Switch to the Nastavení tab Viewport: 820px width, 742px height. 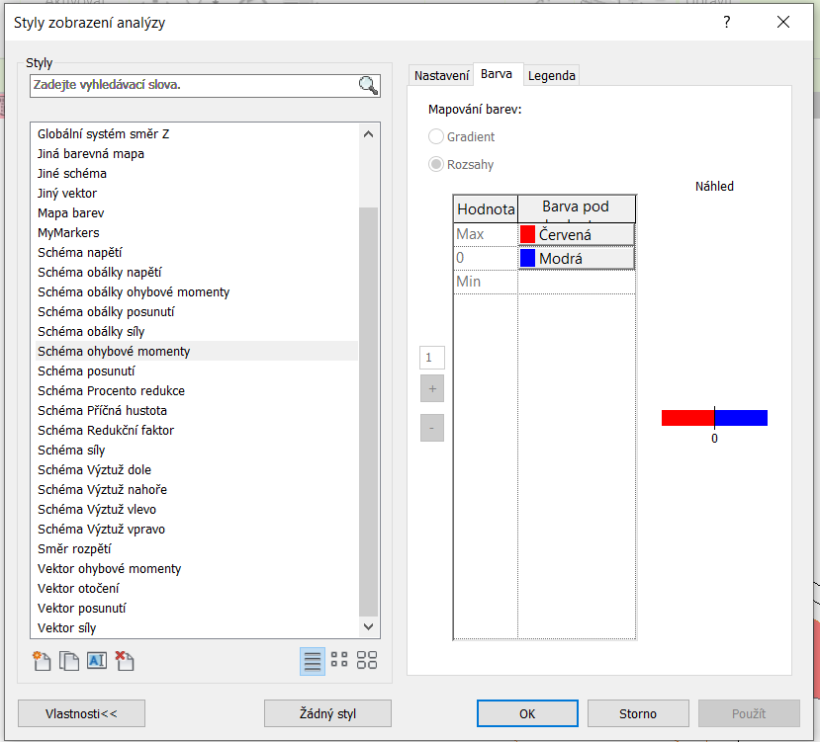(x=441, y=75)
